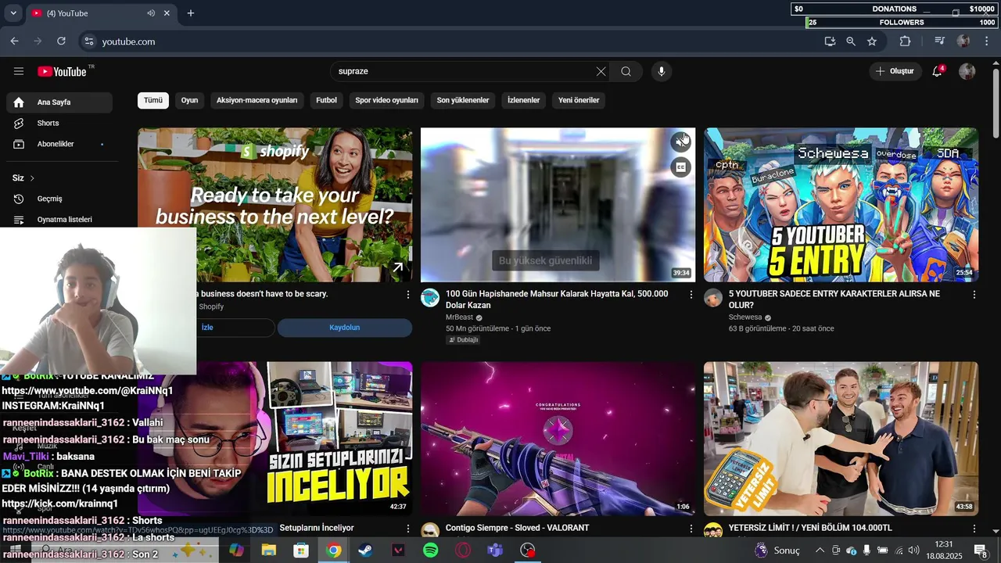Open '5 YOUTUBER SADECE ENTRY' video title
The width and height of the screenshot is (1001, 563).
coord(834,299)
